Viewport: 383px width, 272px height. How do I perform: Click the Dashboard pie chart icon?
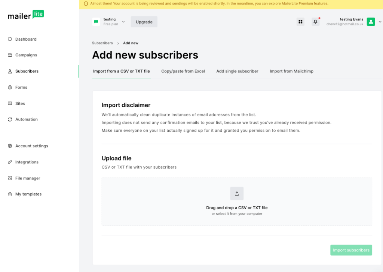coord(10,39)
